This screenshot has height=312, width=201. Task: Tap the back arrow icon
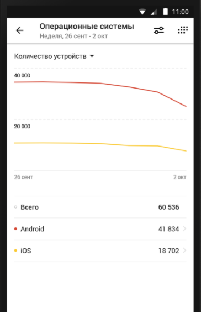(x=20, y=30)
